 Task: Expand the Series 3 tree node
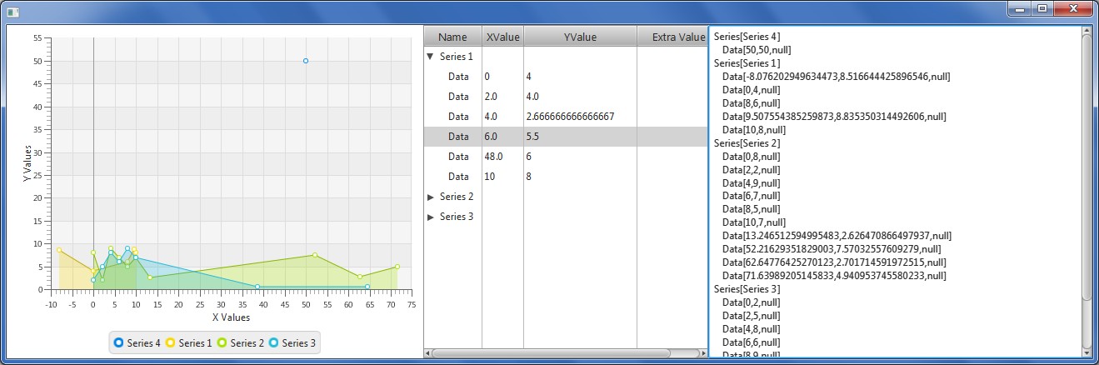(430, 217)
